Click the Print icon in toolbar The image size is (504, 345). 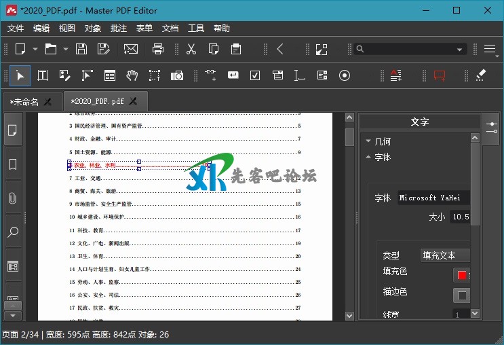pyautogui.click(x=158, y=49)
